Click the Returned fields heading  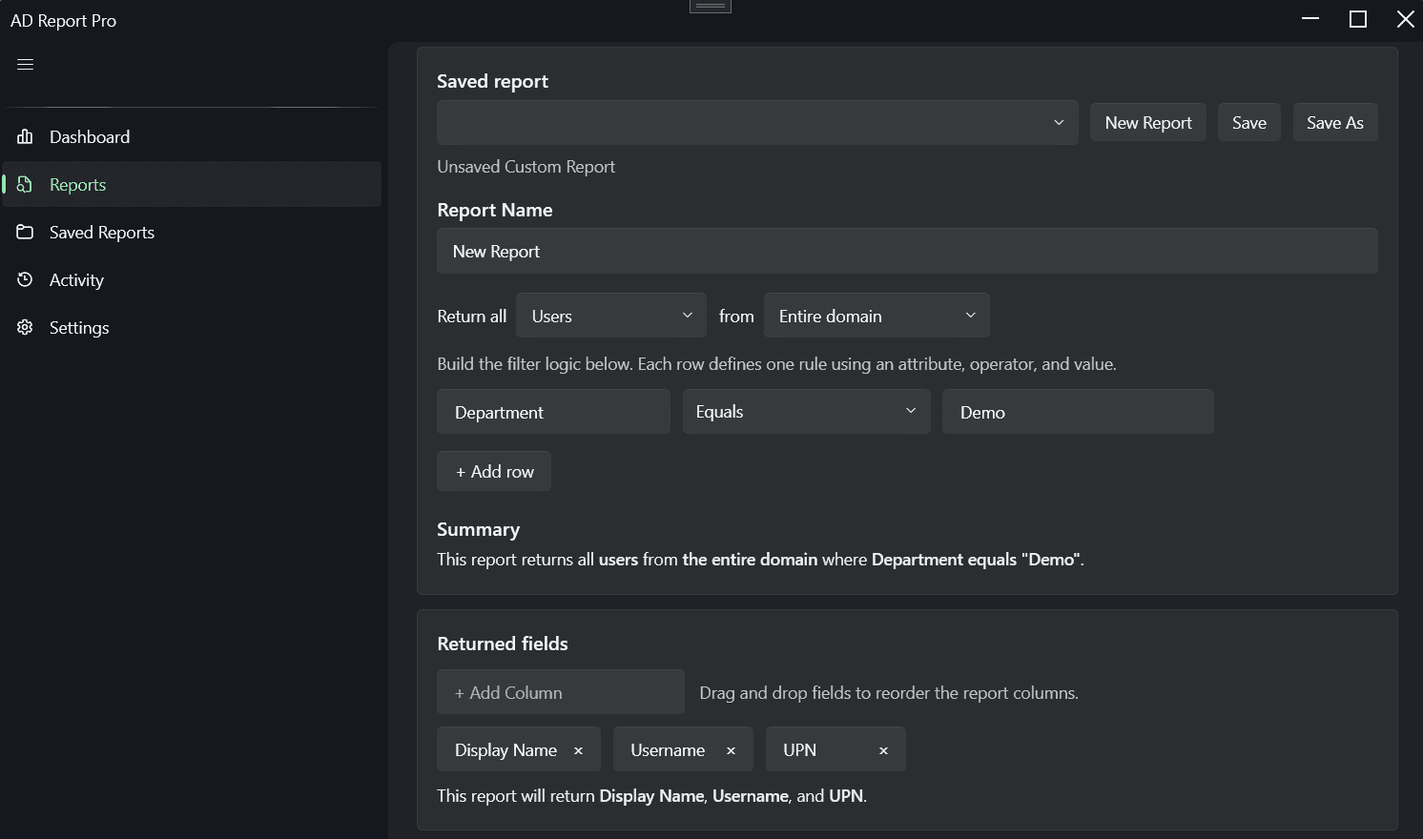(503, 644)
